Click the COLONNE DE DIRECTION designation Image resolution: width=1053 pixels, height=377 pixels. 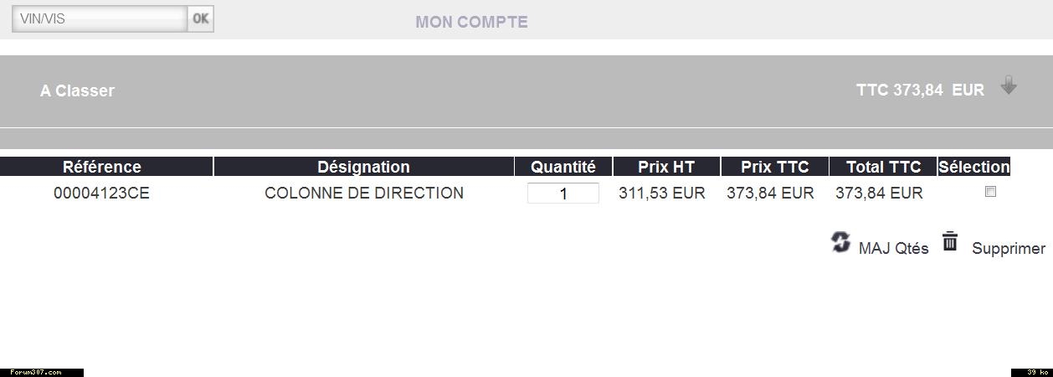coord(363,194)
